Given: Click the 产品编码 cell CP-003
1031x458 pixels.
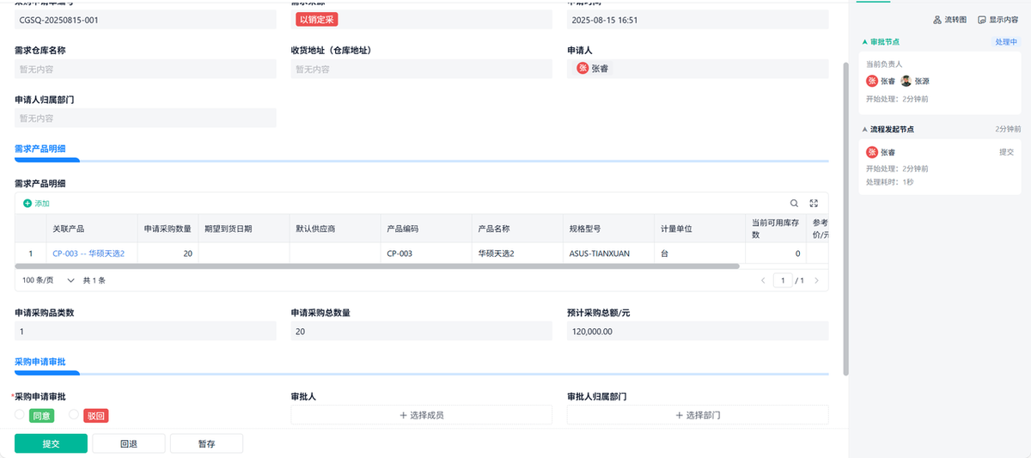Looking at the screenshot, I should pyautogui.click(x=425, y=253).
